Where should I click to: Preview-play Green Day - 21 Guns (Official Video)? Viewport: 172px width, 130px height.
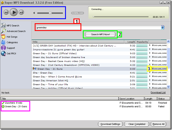150,53
